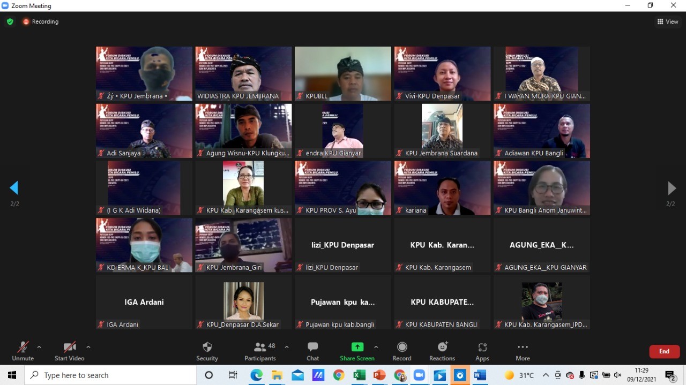Open More meeting options
The height and width of the screenshot is (385, 686).
click(523, 351)
